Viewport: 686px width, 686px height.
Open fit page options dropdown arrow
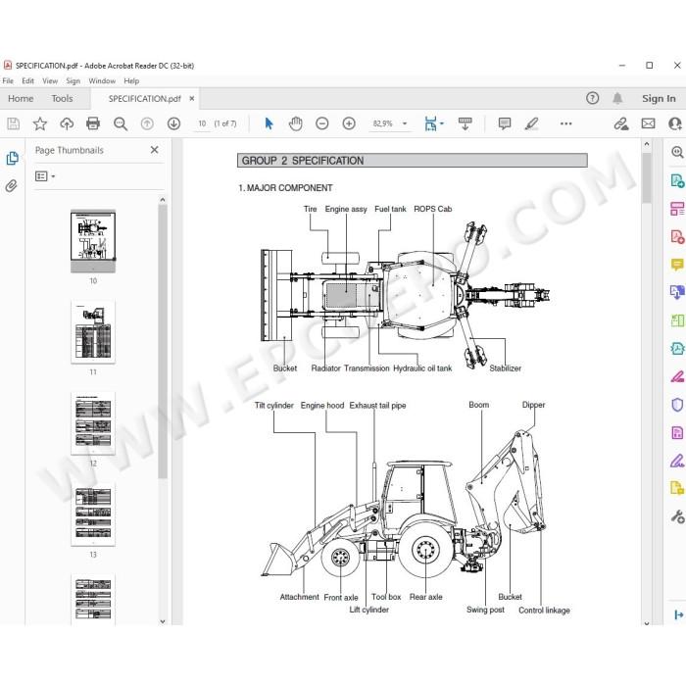tap(442, 123)
